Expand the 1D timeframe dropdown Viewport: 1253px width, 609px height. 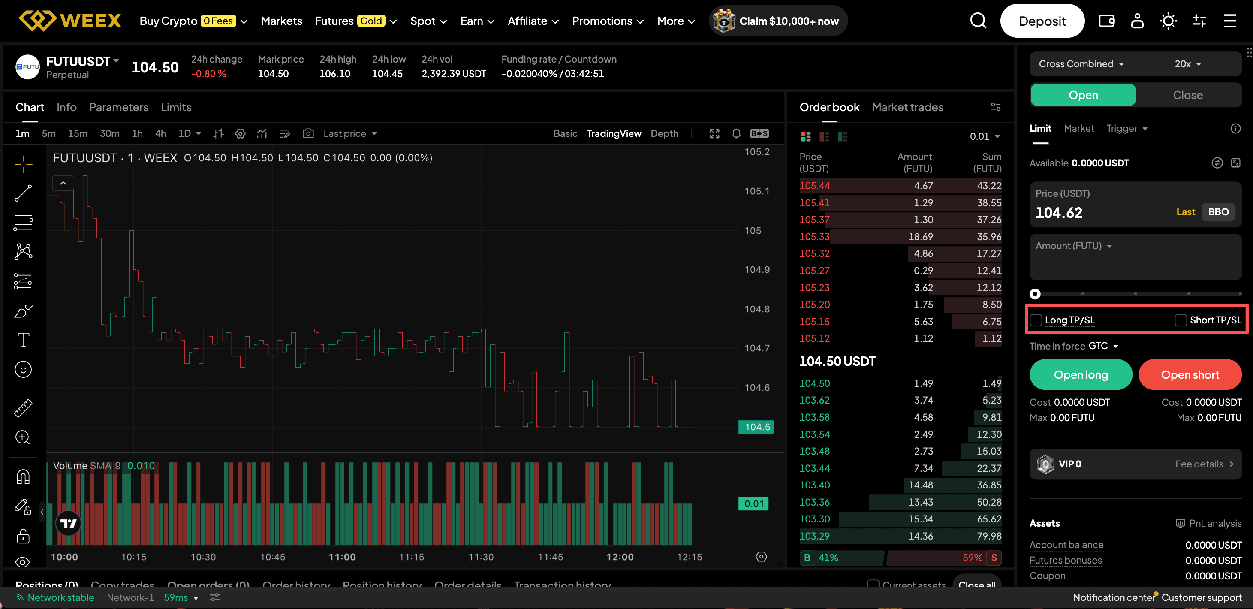coord(189,133)
